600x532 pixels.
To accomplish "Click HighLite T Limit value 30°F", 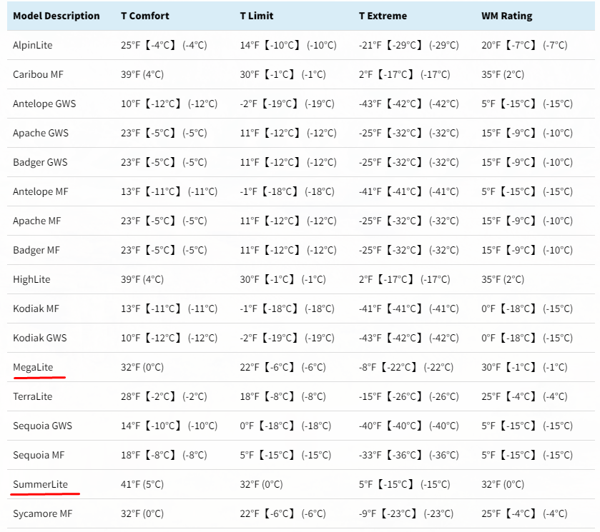I will click(x=250, y=279).
